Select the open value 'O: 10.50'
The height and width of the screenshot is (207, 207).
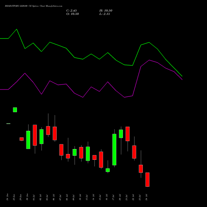point(72,14)
